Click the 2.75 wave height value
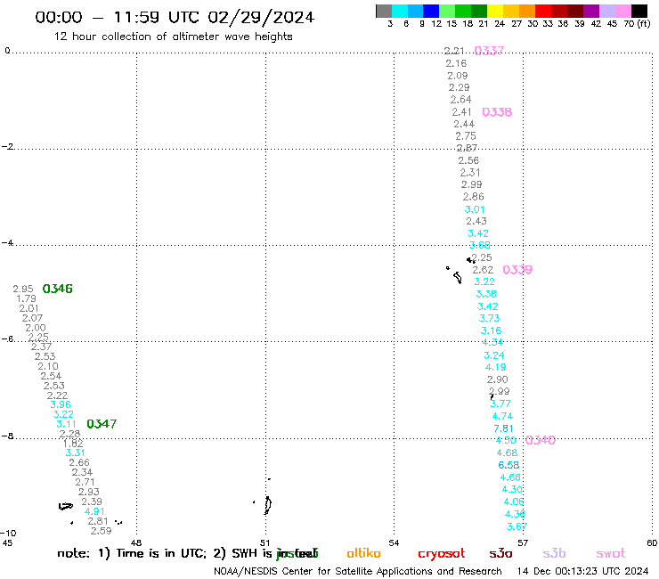The image size is (659, 579). [466, 136]
